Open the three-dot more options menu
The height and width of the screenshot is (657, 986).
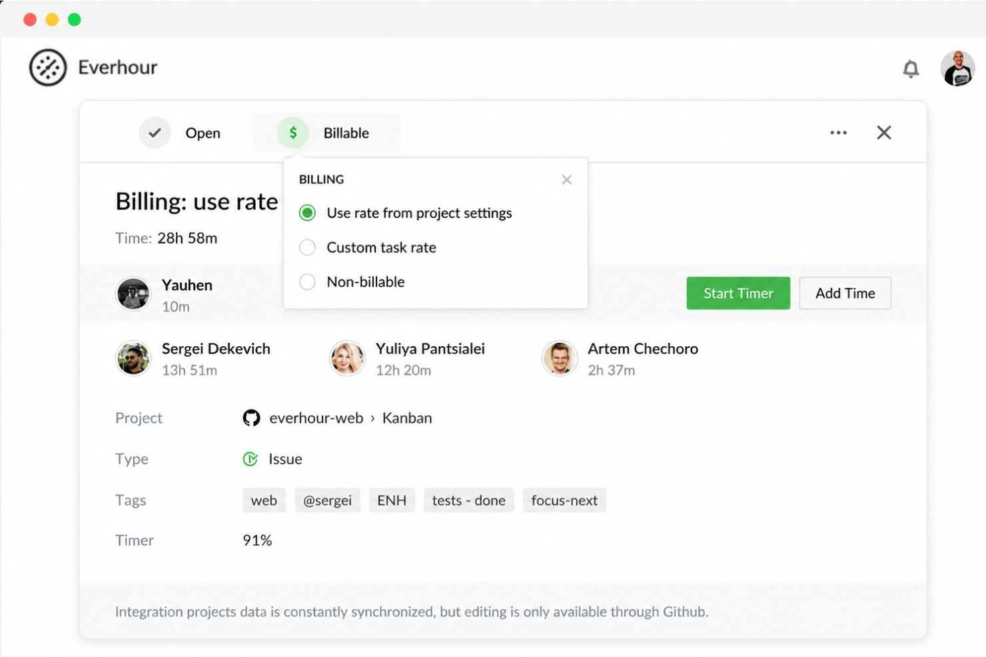point(839,132)
